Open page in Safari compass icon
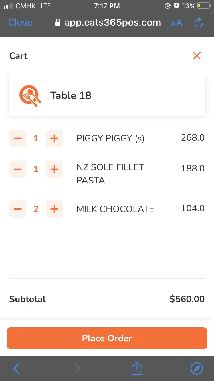 [x=197, y=369]
